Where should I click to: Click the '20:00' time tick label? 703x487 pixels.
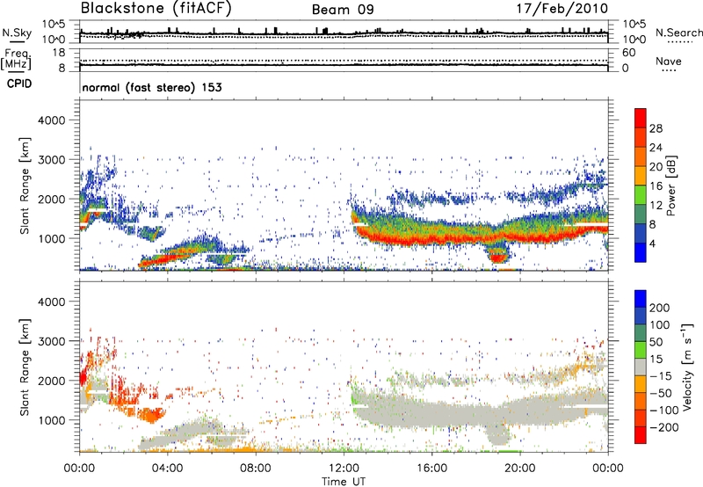520,469
